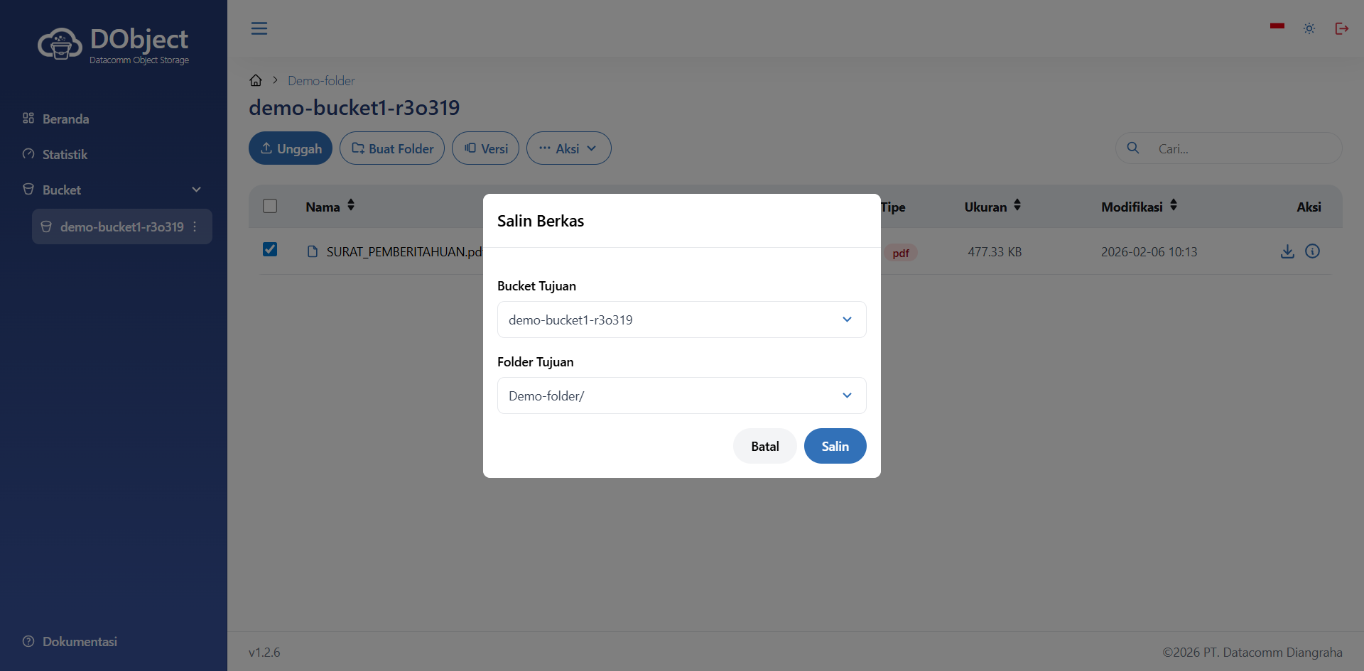Click the Salin button
Viewport: 1364px width, 671px height.
(835, 446)
